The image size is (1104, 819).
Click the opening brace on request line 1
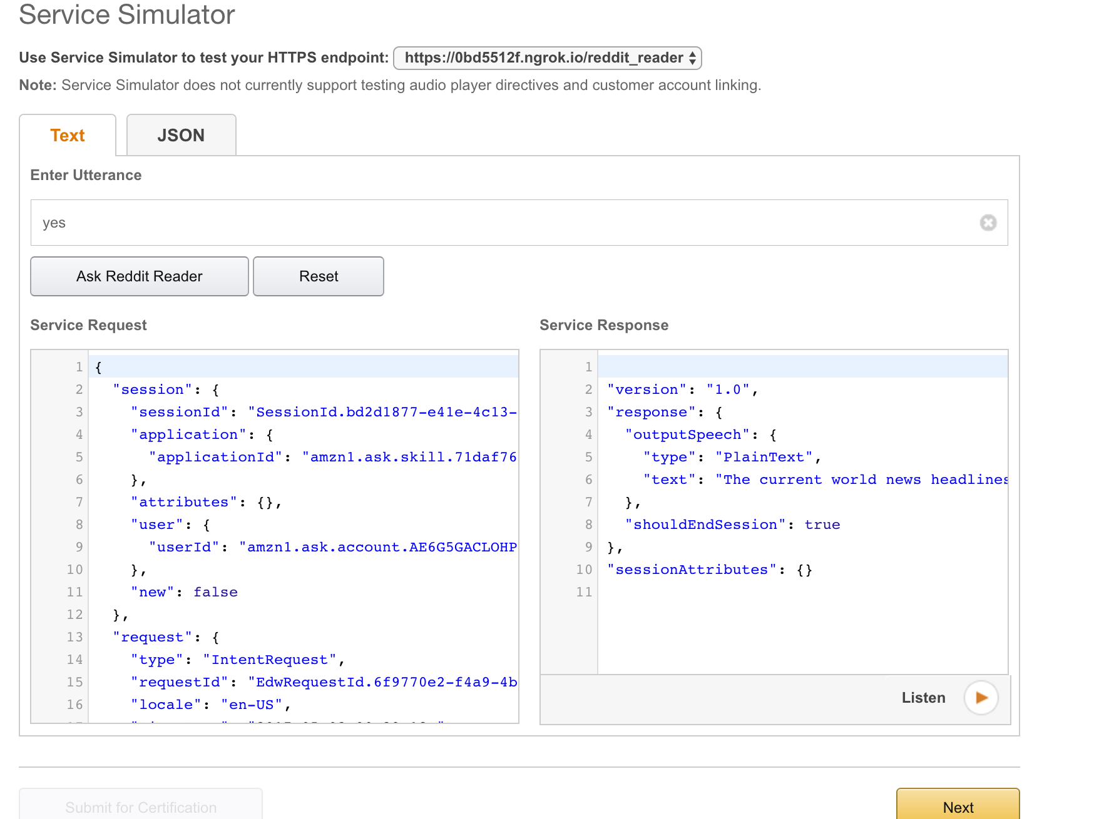tap(98, 367)
